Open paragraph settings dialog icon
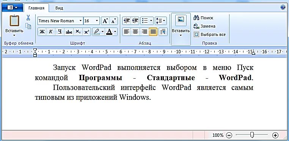The image size is (289, 141). [x=163, y=32]
